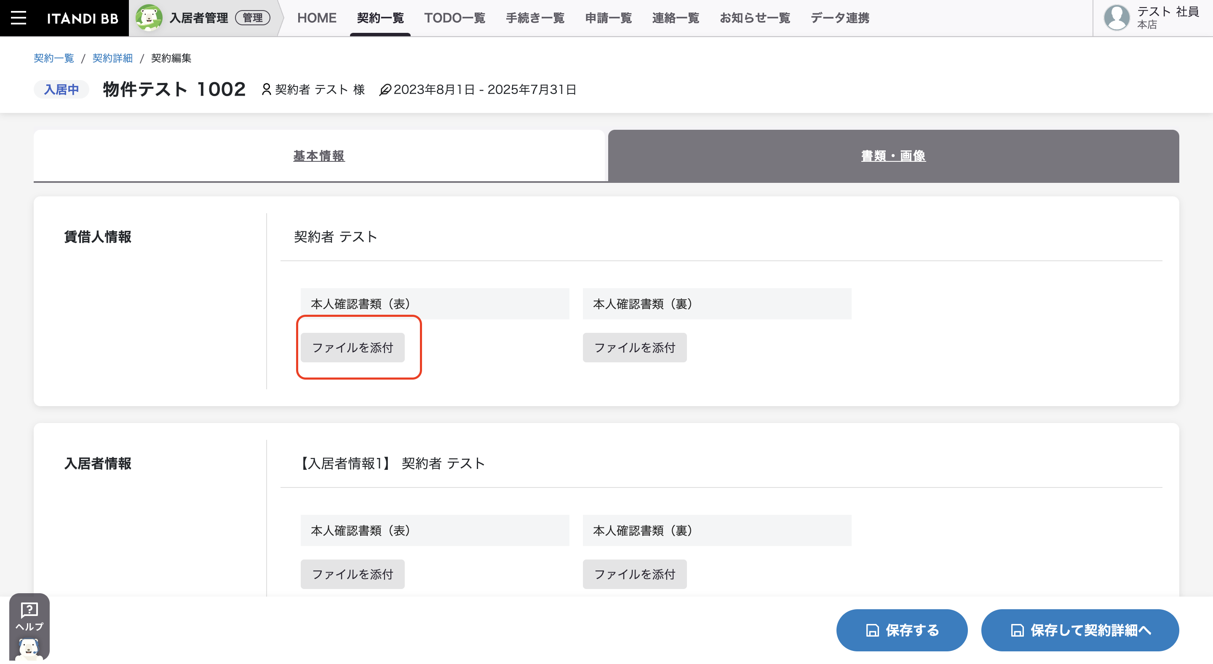Open データ連携 menu item
Image resolution: width=1213 pixels, height=664 pixels.
[839, 18]
